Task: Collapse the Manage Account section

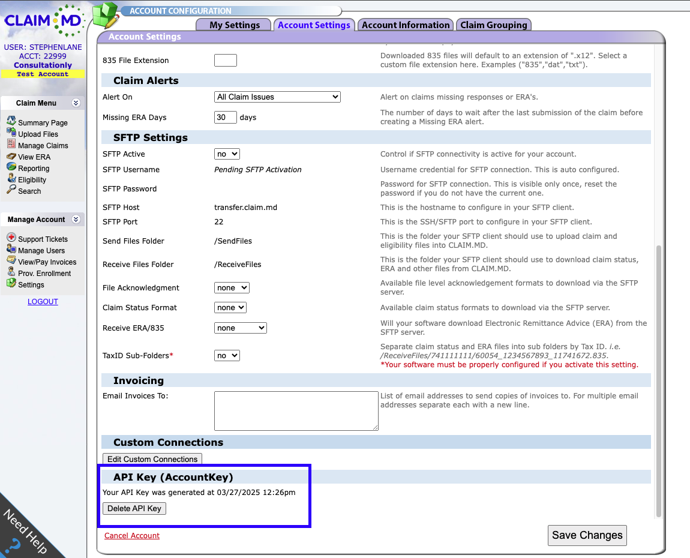Action: click(x=76, y=220)
